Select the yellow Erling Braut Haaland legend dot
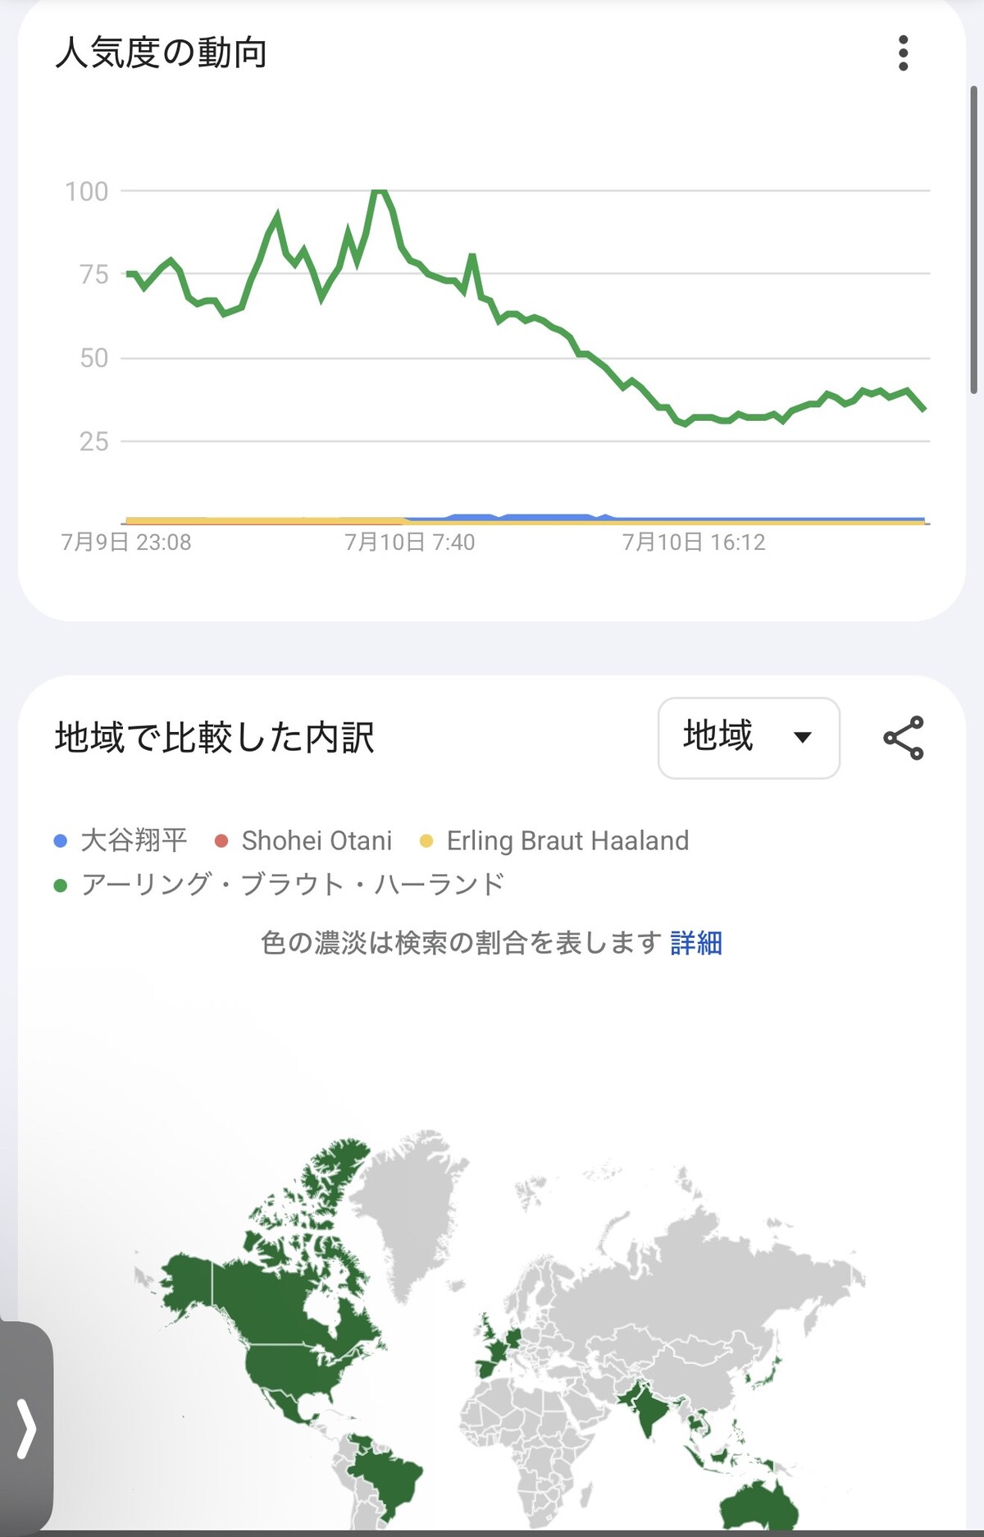 pos(426,840)
